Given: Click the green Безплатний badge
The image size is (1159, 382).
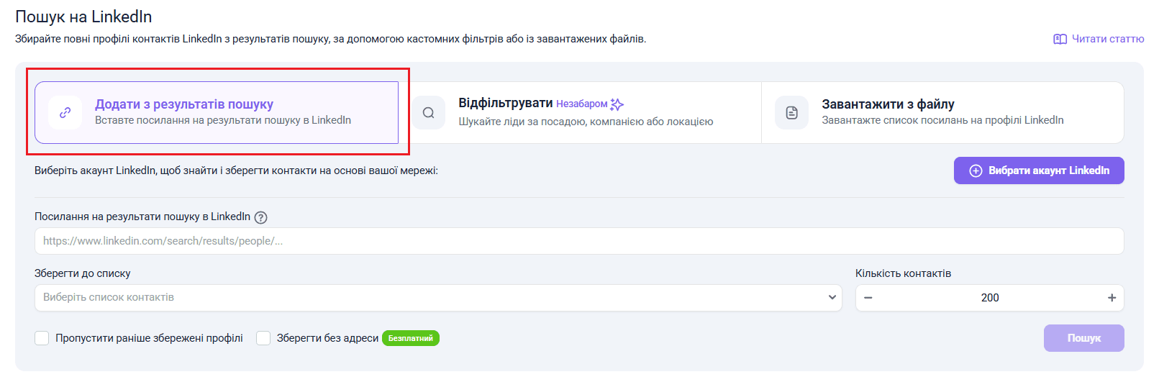Looking at the screenshot, I should pyautogui.click(x=411, y=338).
